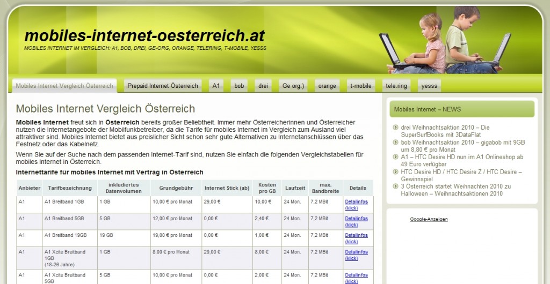Click the 19 GB Datenvolumen cell
This screenshot has height=284, width=550.
[124, 238]
